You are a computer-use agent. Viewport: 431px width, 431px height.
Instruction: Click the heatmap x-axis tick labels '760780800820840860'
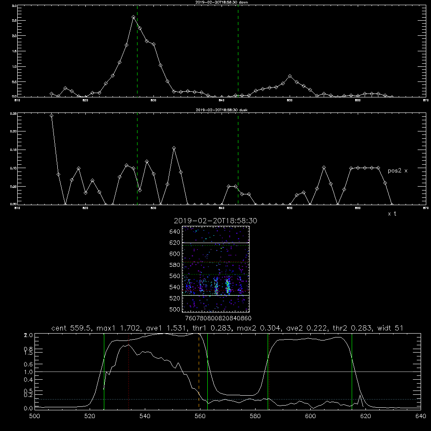click(219, 319)
